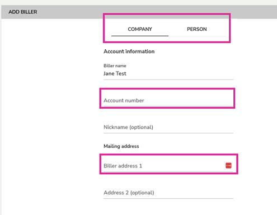
Task: Select the Address 2 (optional) field
Action: (x=168, y=193)
